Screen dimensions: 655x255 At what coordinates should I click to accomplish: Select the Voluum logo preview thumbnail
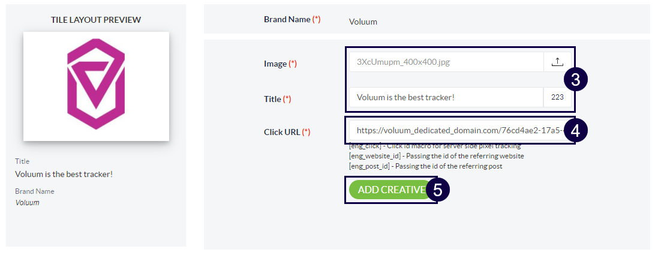pyautogui.click(x=96, y=86)
